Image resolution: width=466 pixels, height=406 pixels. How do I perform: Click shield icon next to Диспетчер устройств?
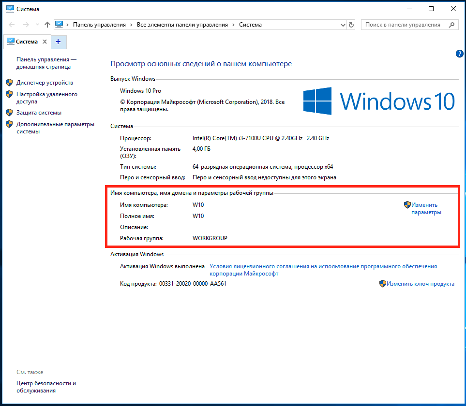(x=10, y=83)
